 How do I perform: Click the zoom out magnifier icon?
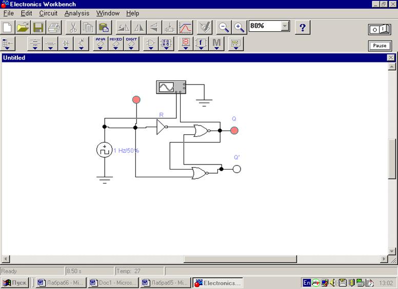(x=223, y=27)
